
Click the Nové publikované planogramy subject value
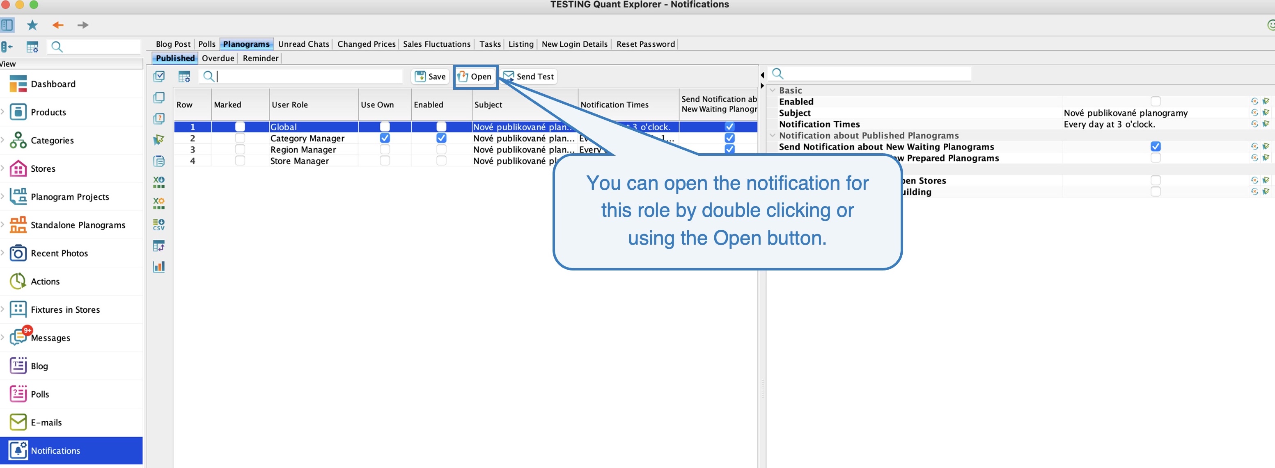(x=1126, y=113)
